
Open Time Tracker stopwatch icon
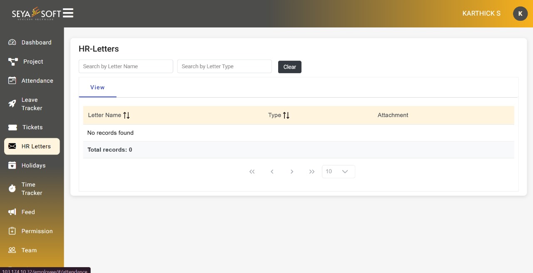(x=12, y=189)
